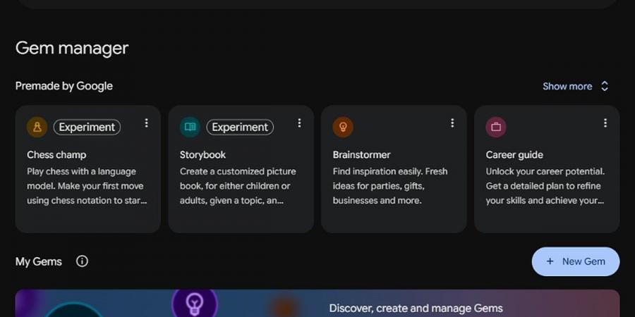Click the Storybook open-book icon
The height and width of the screenshot is (317, 635).
(x=190, y=128)
